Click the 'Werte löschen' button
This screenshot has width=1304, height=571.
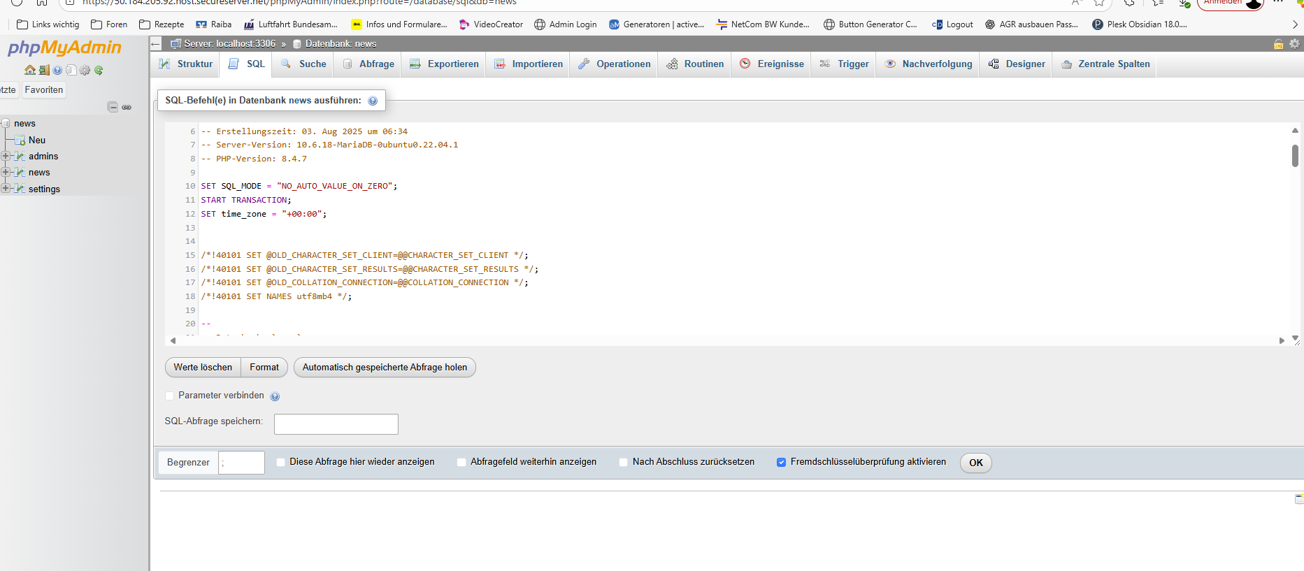(203, 368)
